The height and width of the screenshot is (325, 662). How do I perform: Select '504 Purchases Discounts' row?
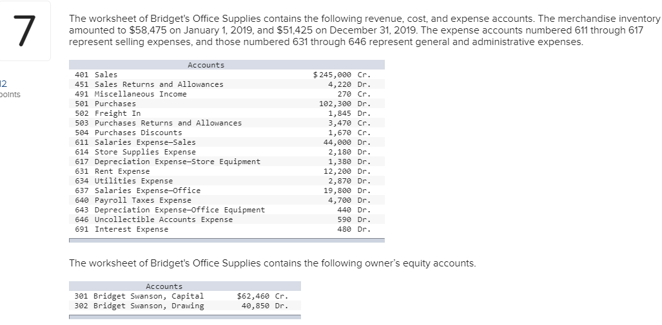[227, 133]
